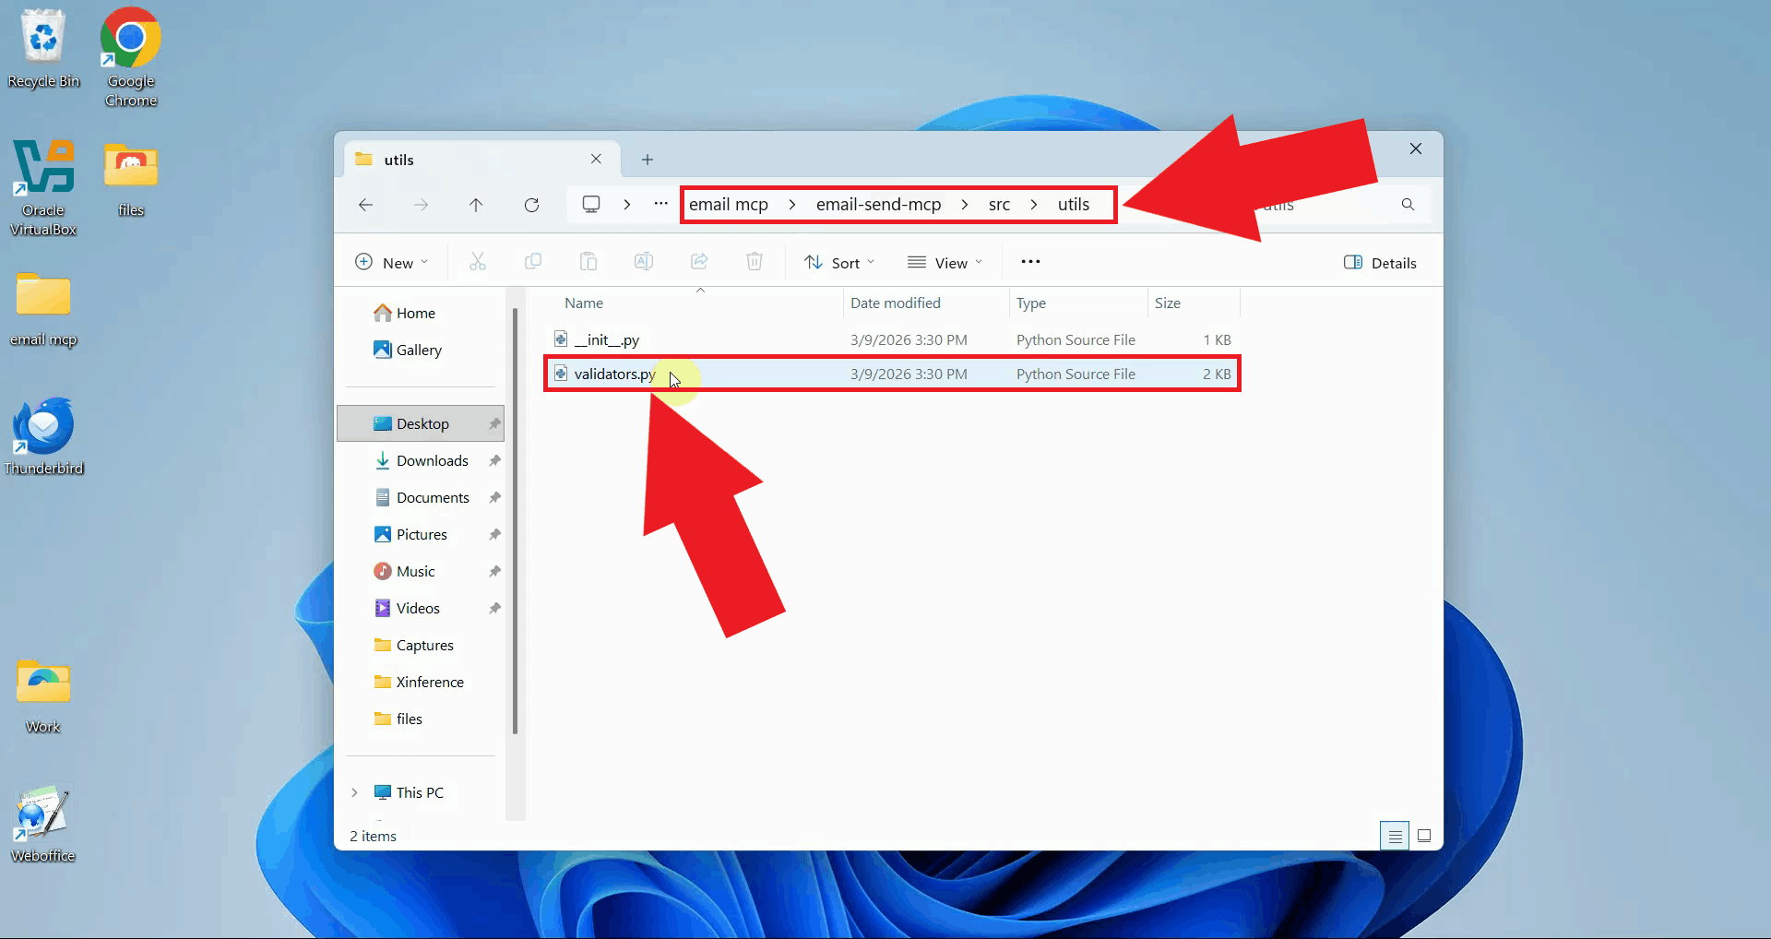Click the Cut scissors icon
Viewport: 1771px width, 939px height.
pyautogui.click(x=477, y=262)
